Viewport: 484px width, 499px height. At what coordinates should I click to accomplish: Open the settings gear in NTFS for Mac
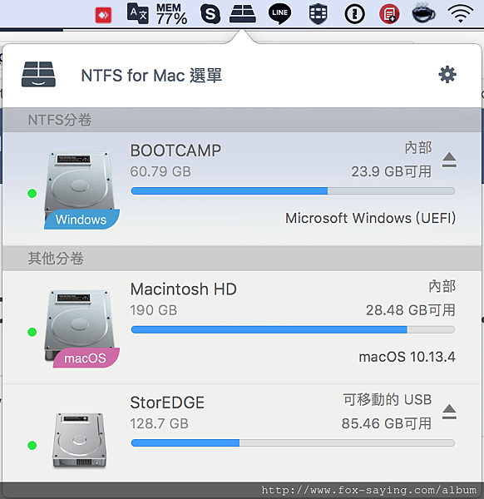pos(447,75)
